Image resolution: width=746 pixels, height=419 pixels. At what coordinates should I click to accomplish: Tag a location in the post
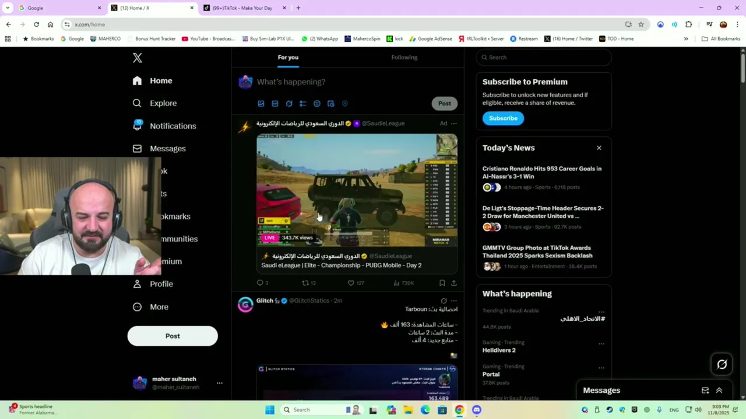tap(345, 104)
